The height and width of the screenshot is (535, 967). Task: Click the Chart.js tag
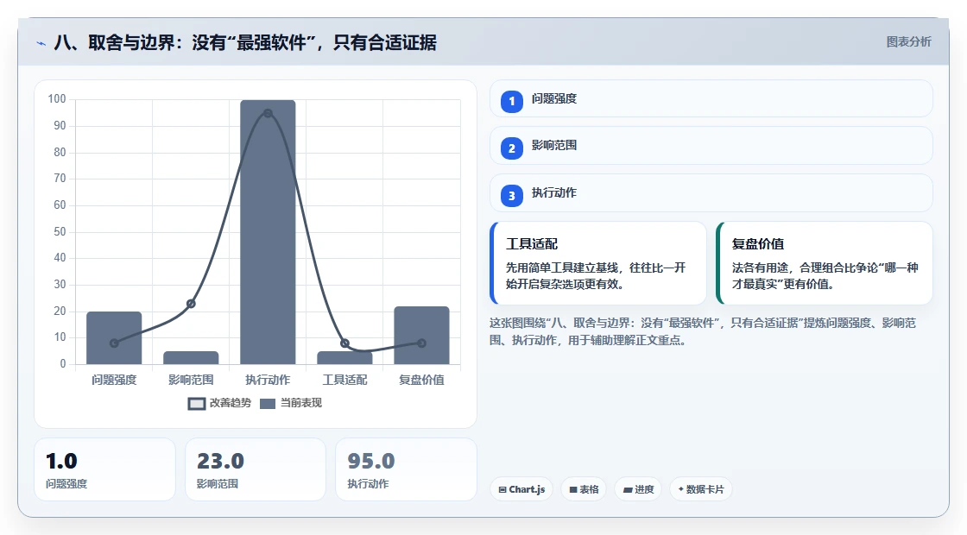[521, 489]
